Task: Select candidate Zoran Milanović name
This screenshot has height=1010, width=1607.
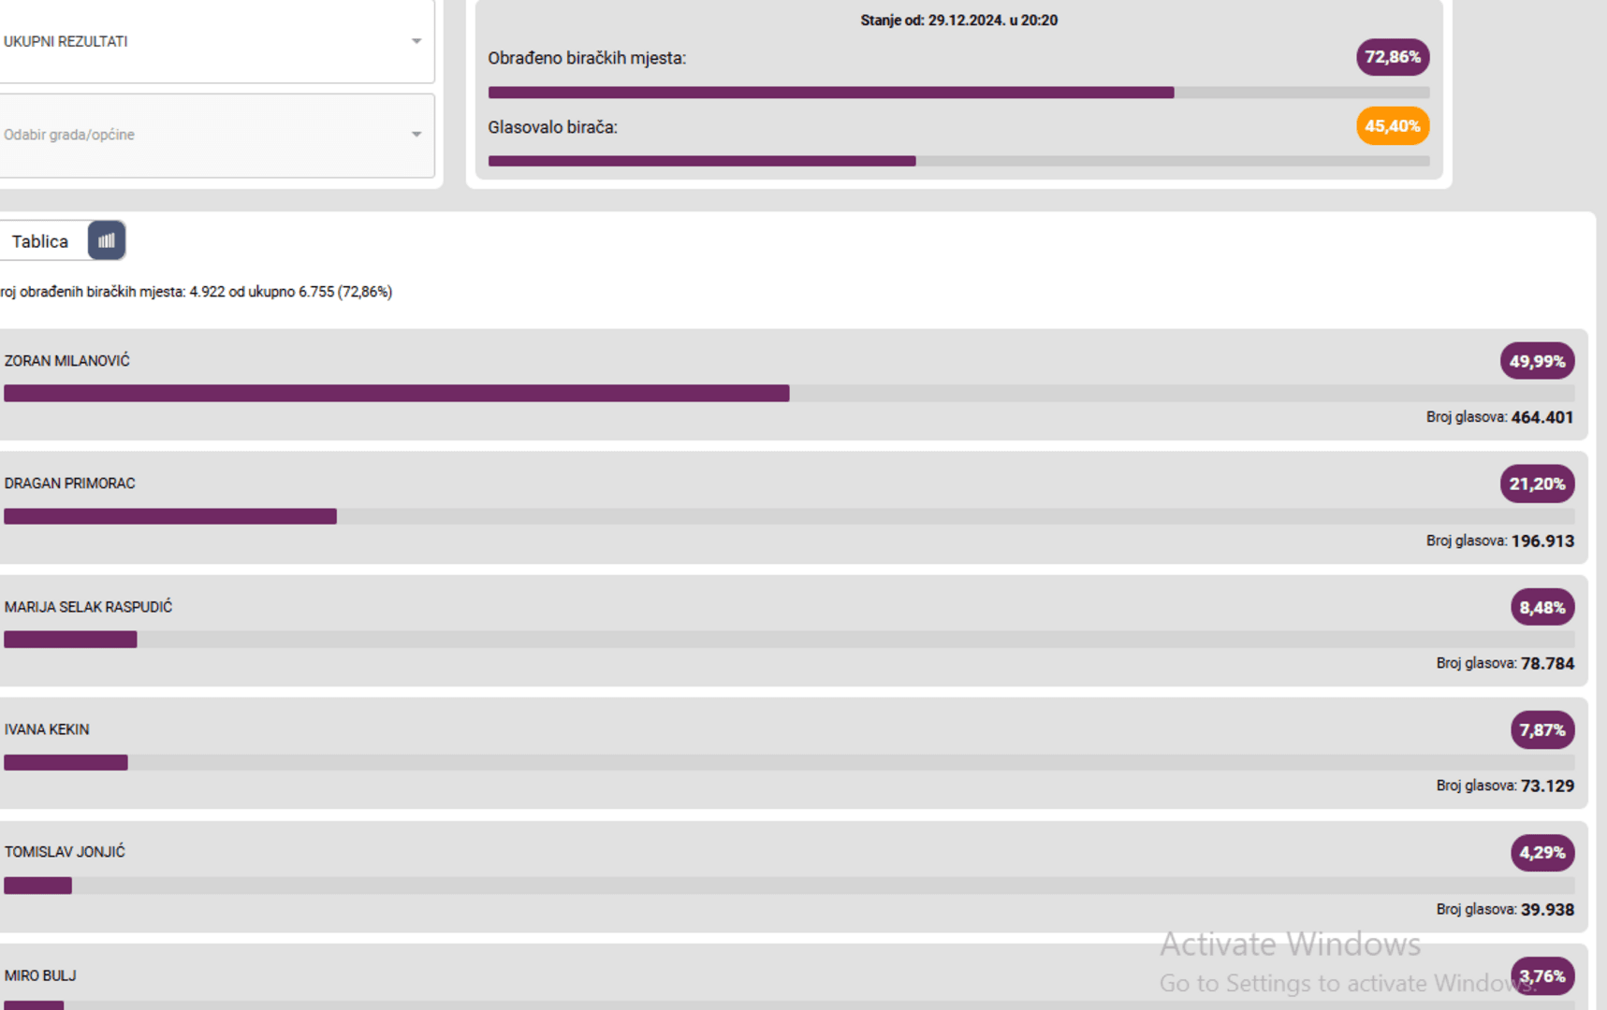Action: coord(67,361)
